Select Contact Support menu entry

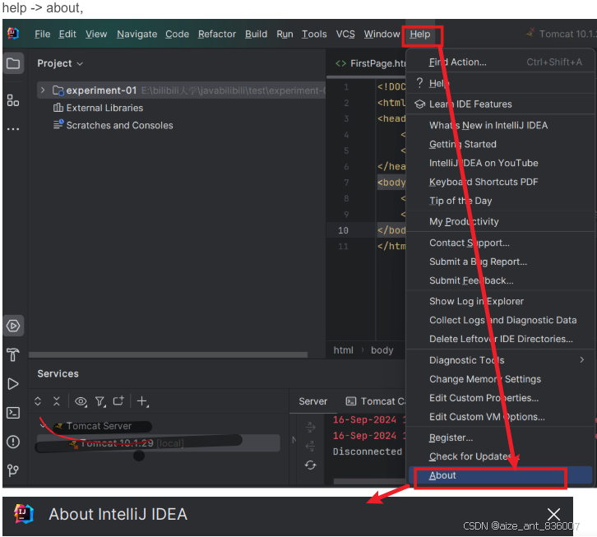click(x=501, y=243)
